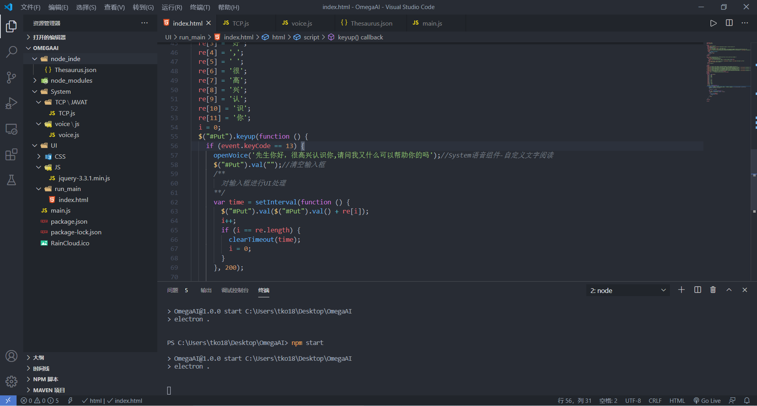Viewport: 757px width, 406px height.
Task: Create a new terminal with the plus icon
Action: 682,290
